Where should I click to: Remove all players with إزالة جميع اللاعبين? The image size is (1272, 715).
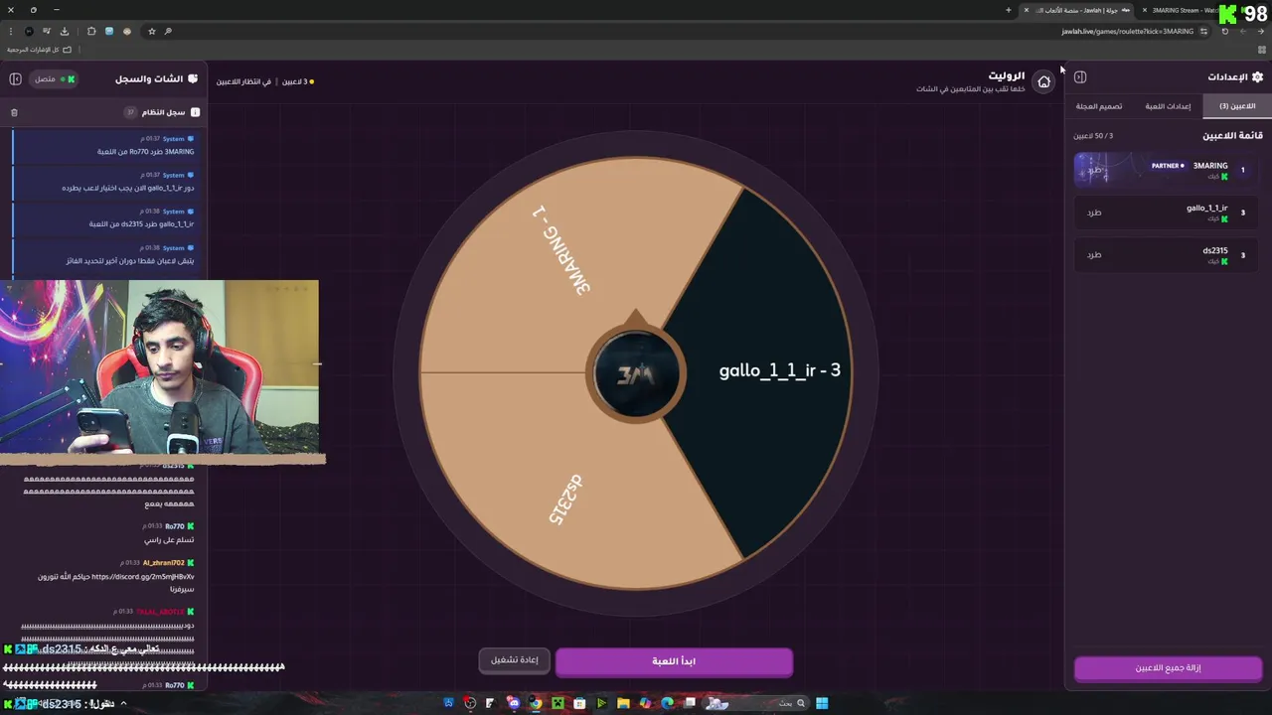click(1168, 668)
